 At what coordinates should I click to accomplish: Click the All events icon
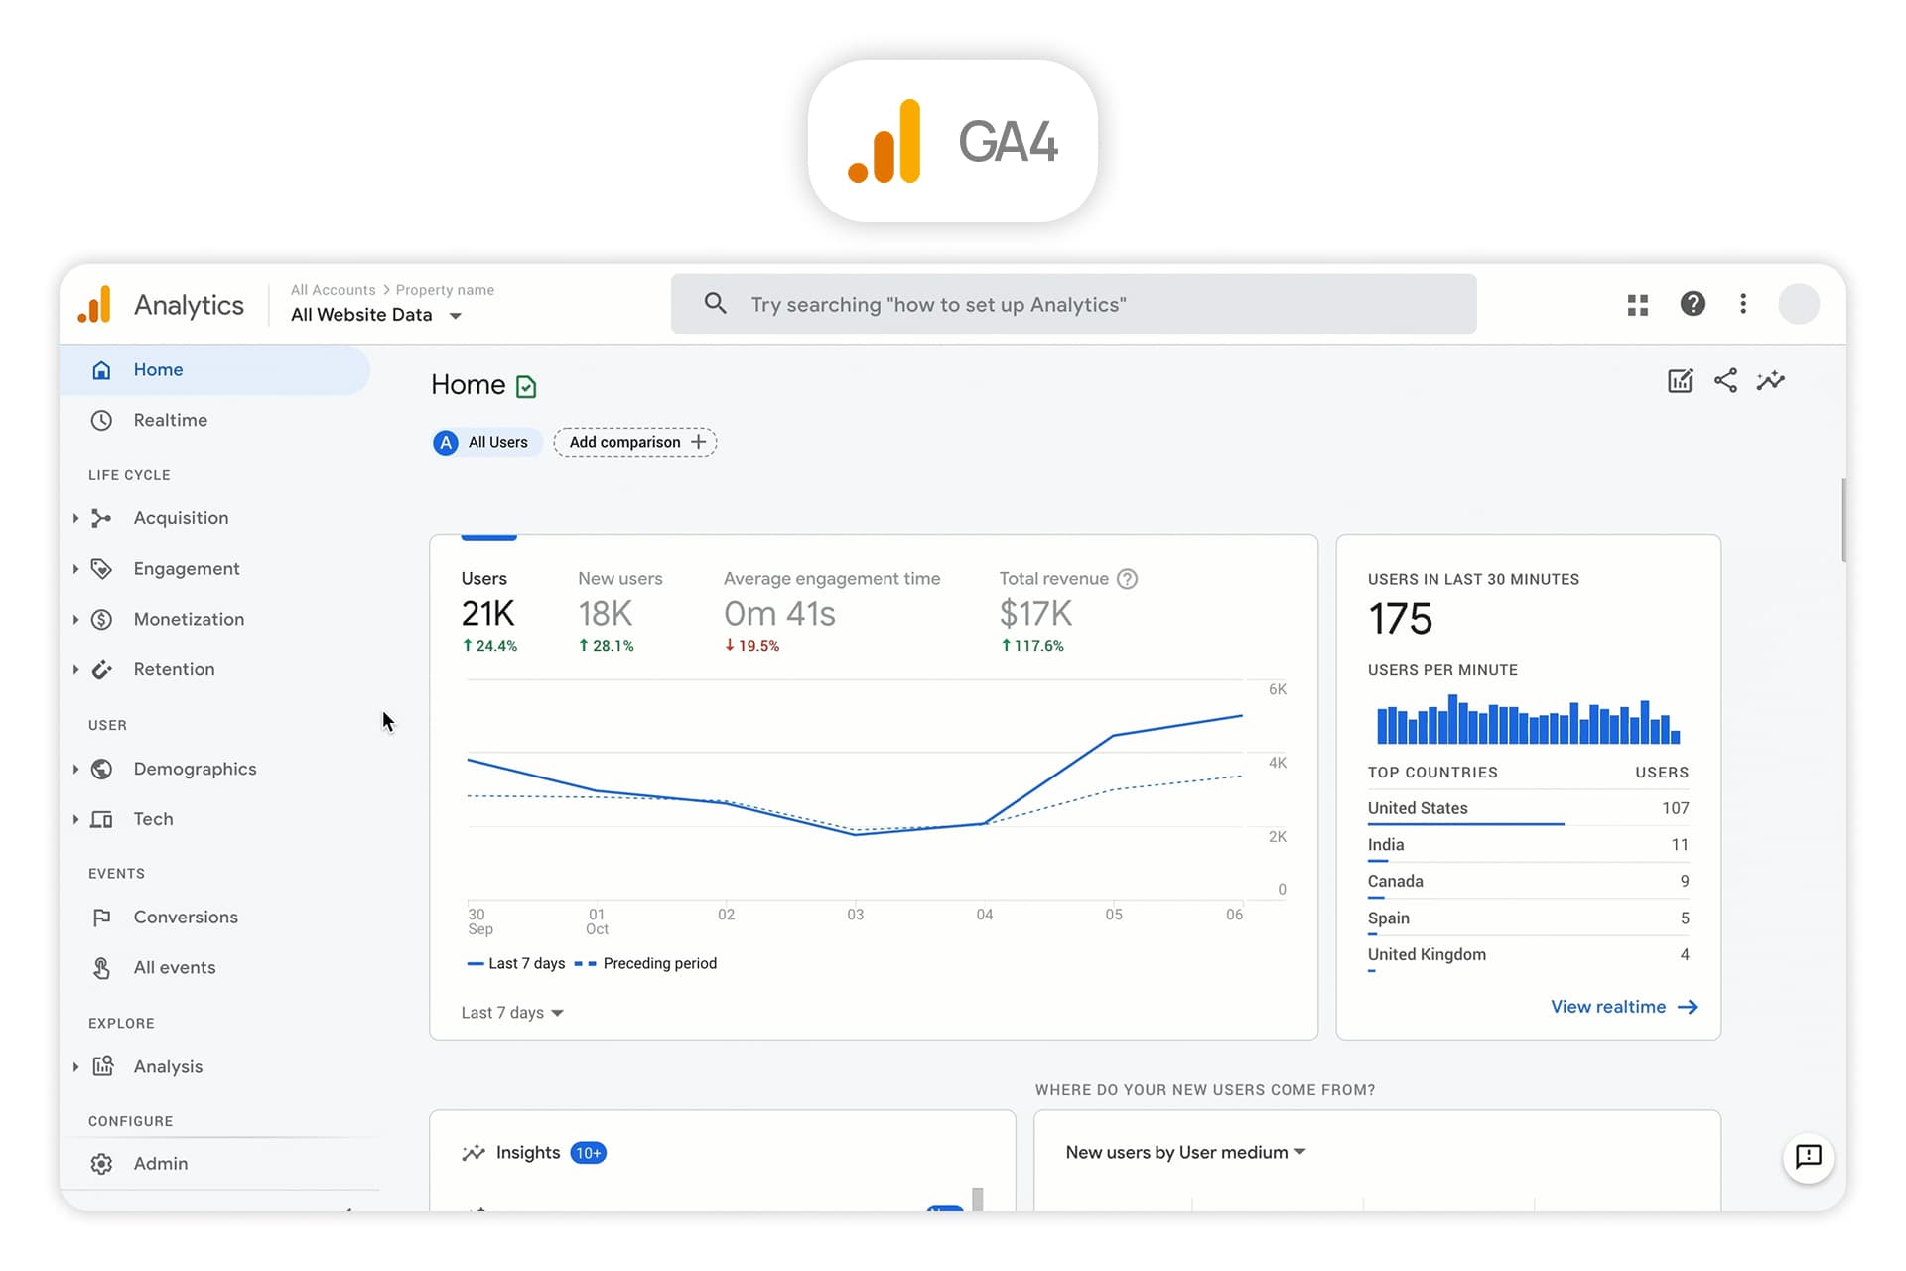103,967
